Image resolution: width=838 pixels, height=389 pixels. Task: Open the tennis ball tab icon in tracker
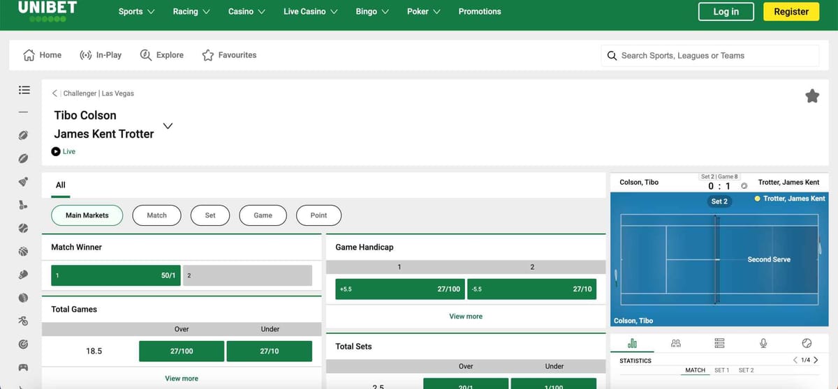(807, 343)
